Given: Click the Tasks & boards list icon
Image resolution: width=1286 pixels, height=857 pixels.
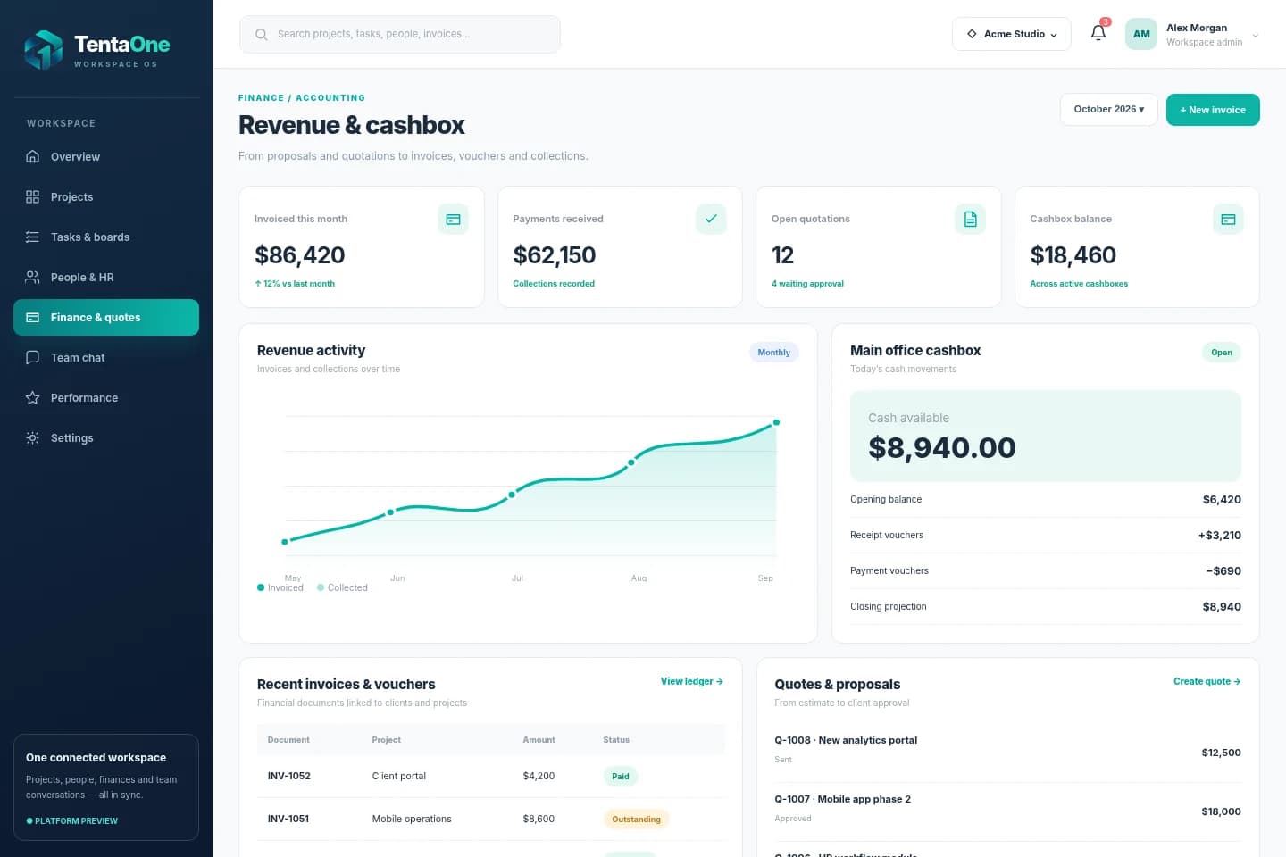Looking at the screenshot, I should coord(33,237).
